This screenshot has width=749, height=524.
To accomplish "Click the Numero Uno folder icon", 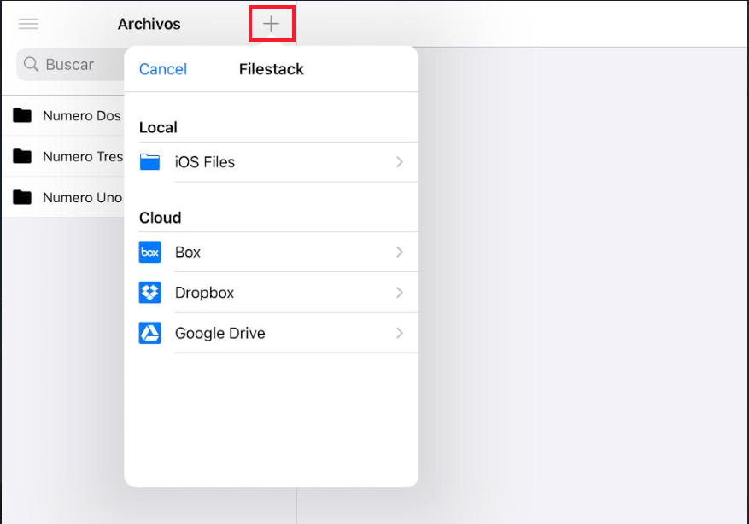I will point(22,197).
